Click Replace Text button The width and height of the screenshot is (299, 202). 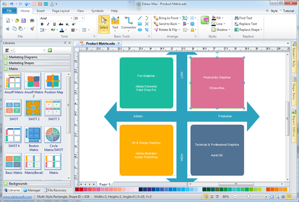coord(246,24)
